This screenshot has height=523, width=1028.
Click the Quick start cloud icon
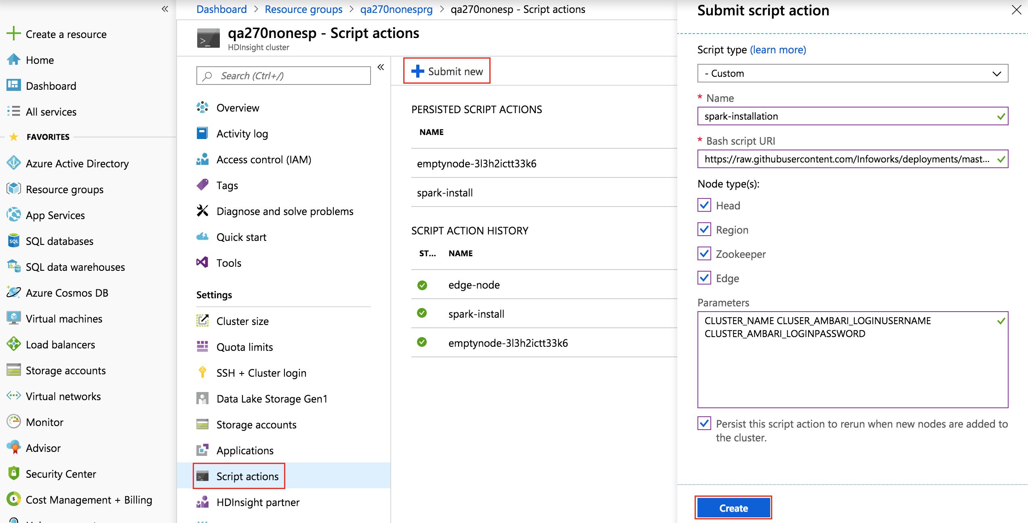click(x=202, y=237)
